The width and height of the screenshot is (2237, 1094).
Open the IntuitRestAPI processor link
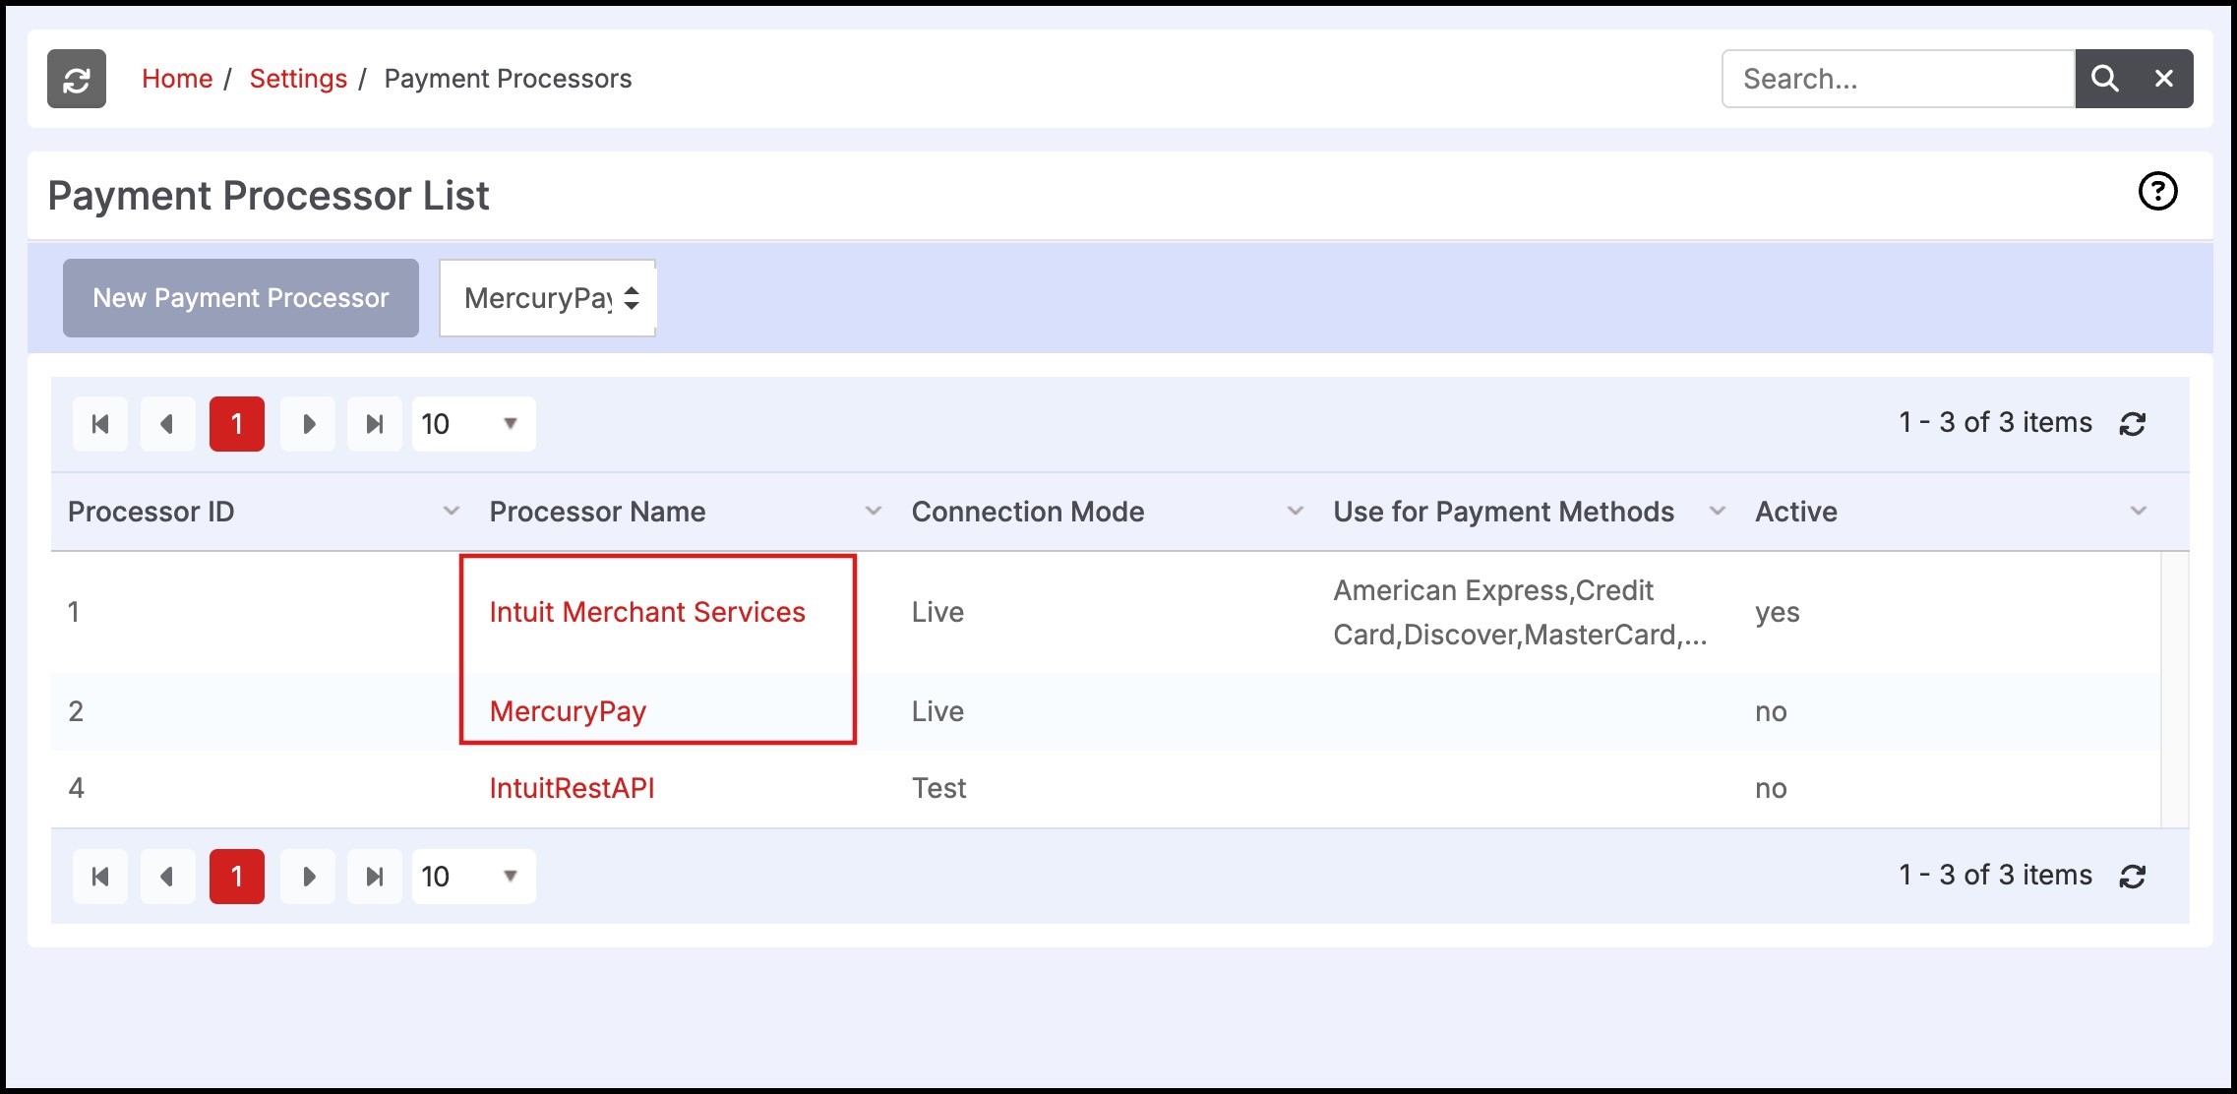click(572, 788)
